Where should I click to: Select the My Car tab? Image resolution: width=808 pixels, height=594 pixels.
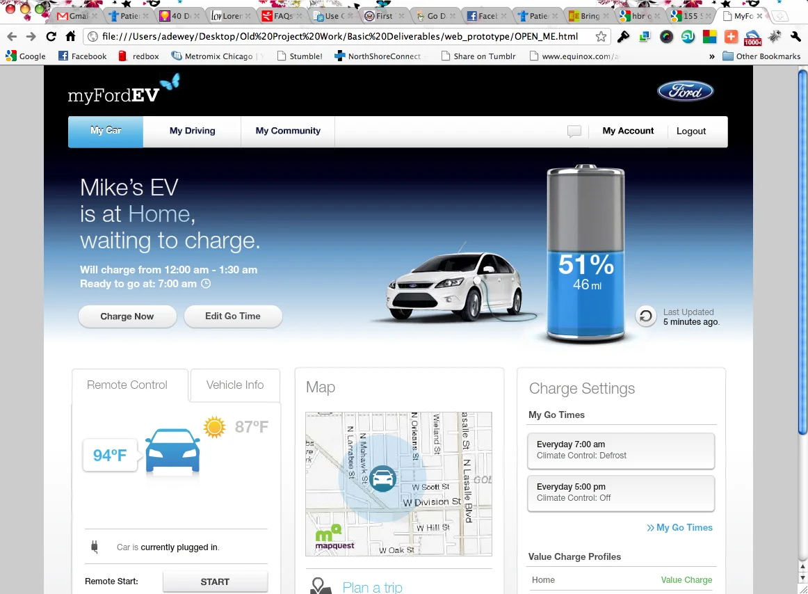click(106, 131)
